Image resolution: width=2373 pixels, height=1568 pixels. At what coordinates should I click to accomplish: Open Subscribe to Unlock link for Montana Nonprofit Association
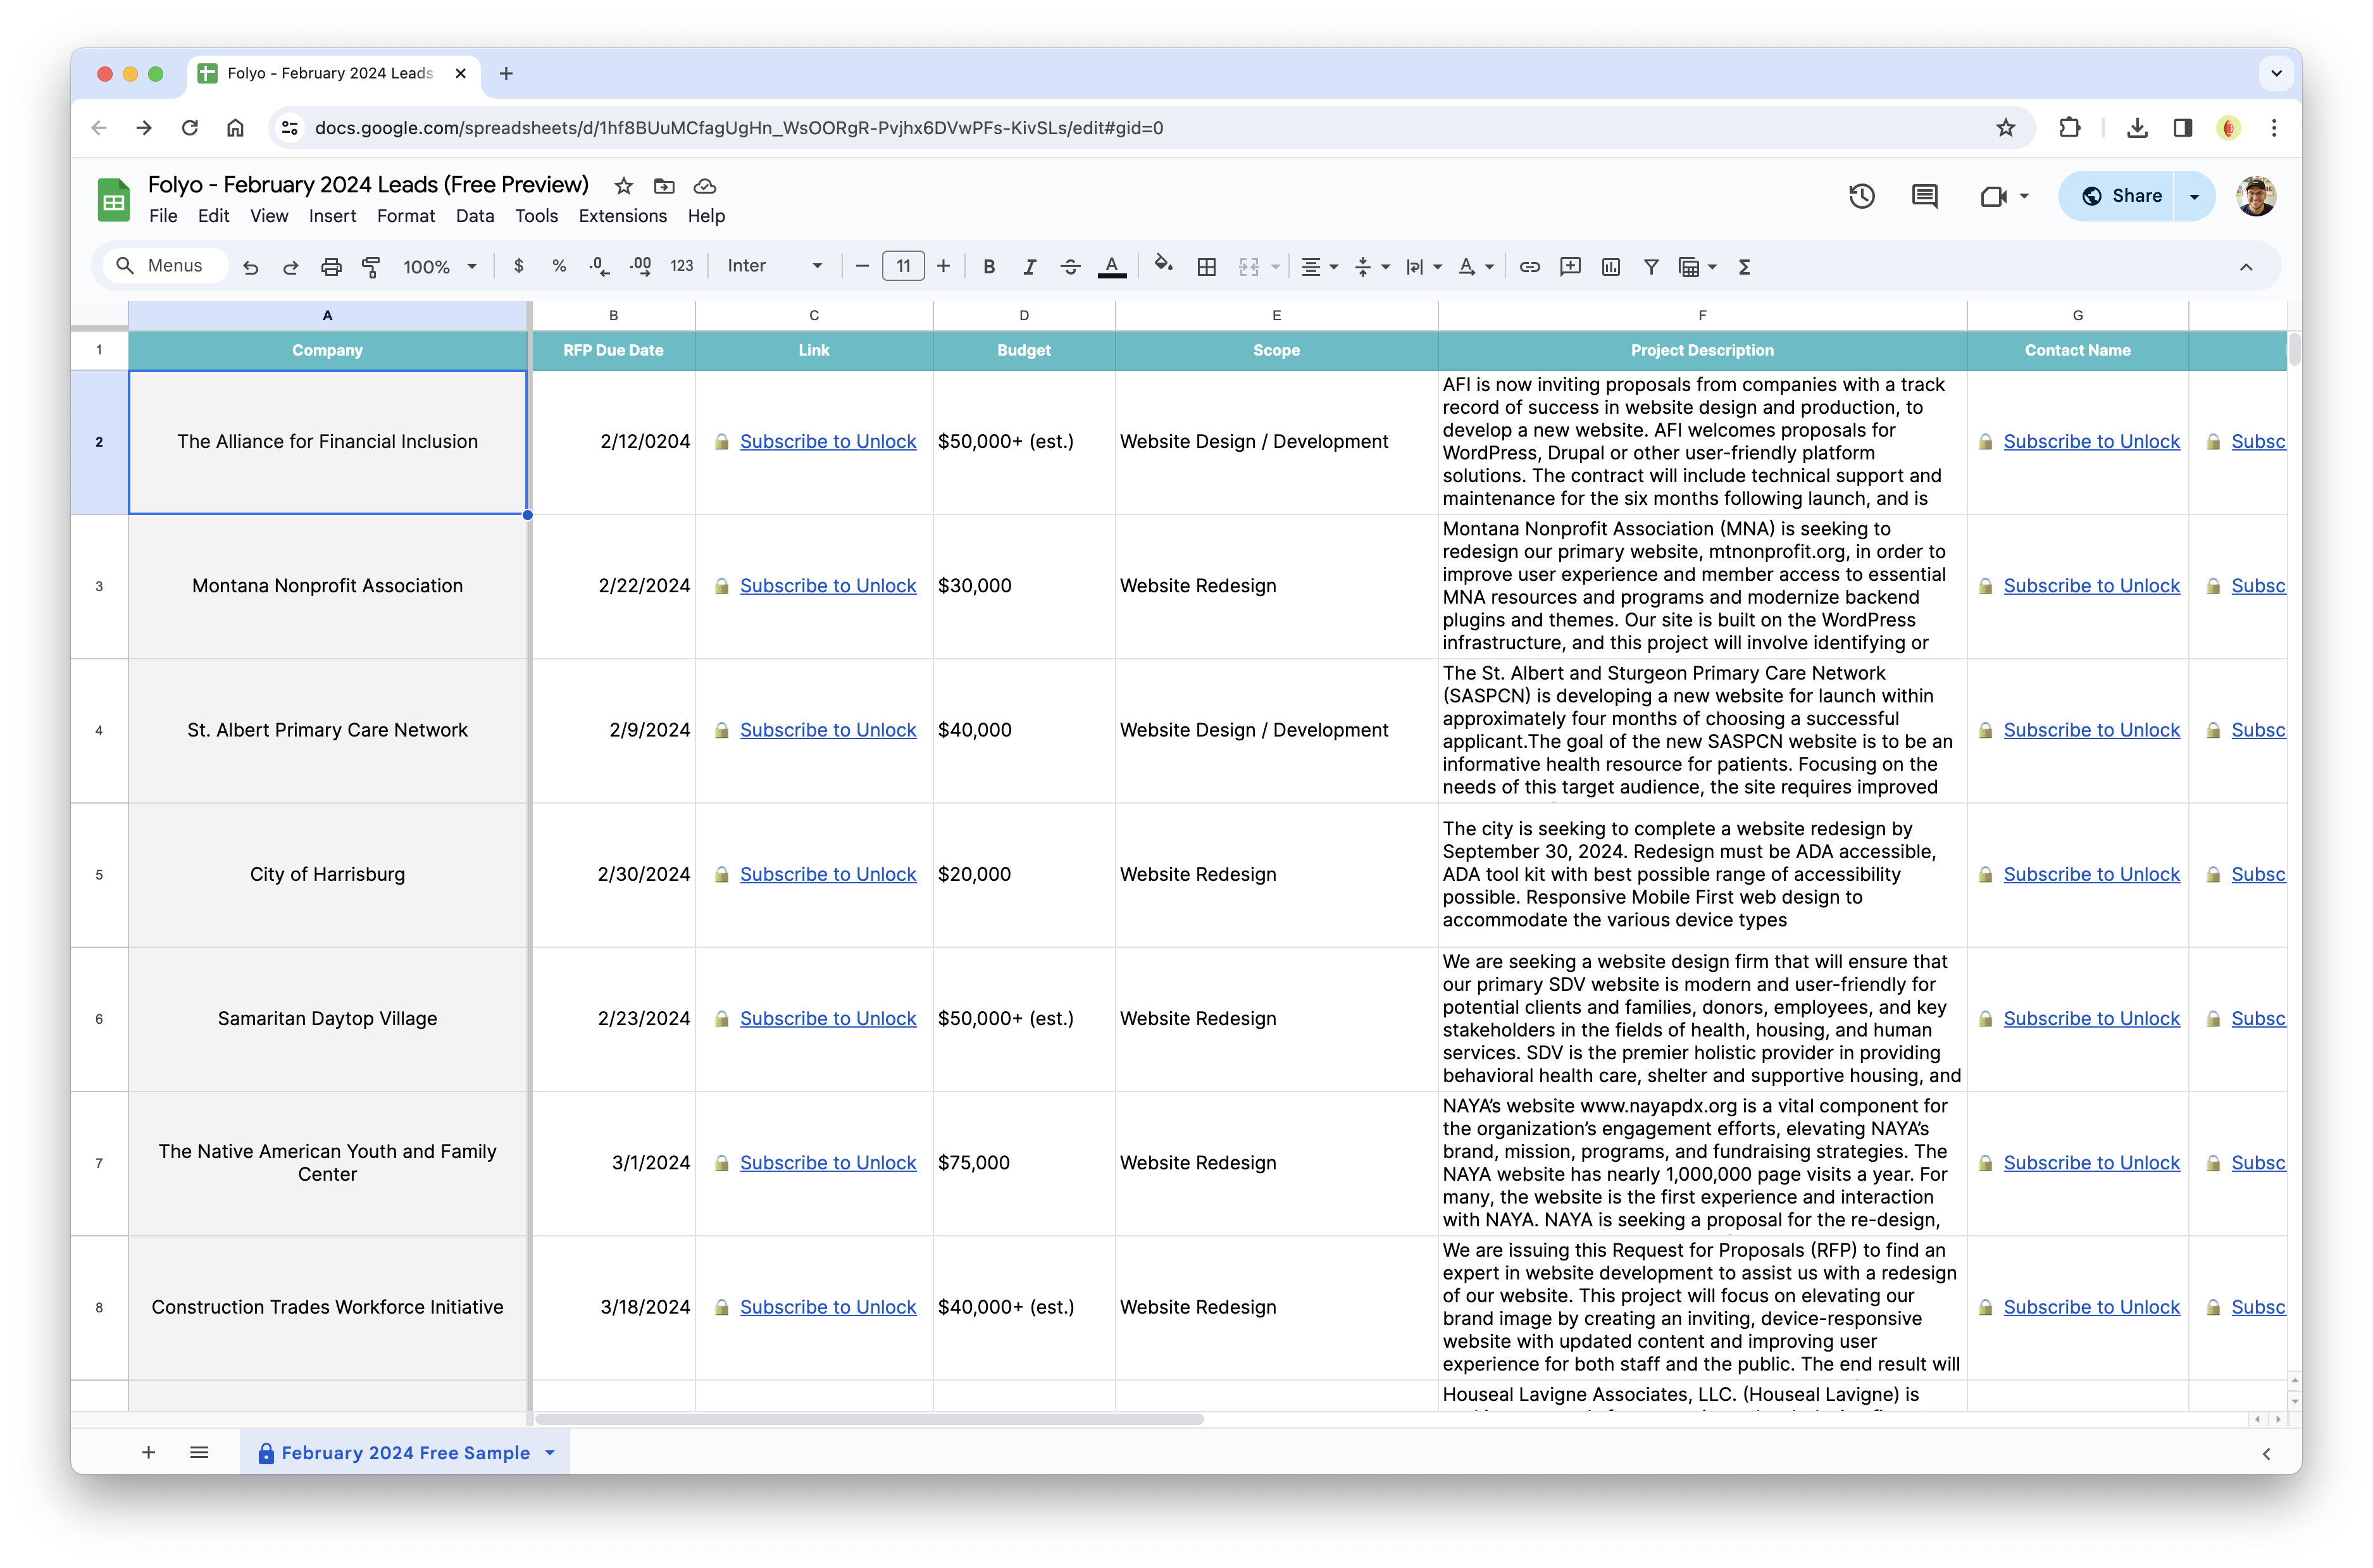[x=828, y=585]
